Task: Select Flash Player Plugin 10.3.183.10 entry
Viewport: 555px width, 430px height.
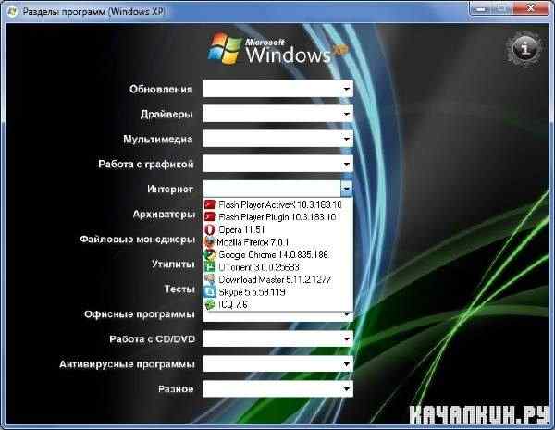Action: coord(277,217)
